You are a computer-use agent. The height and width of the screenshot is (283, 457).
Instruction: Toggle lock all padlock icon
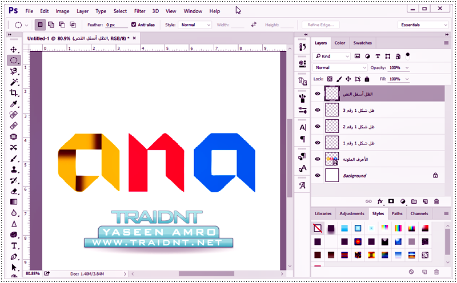point(367,79)
